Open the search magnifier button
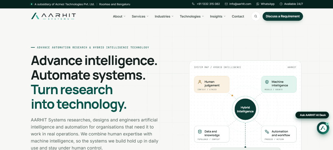The height and width of the screenshot is (150, 333). [256, 16]
